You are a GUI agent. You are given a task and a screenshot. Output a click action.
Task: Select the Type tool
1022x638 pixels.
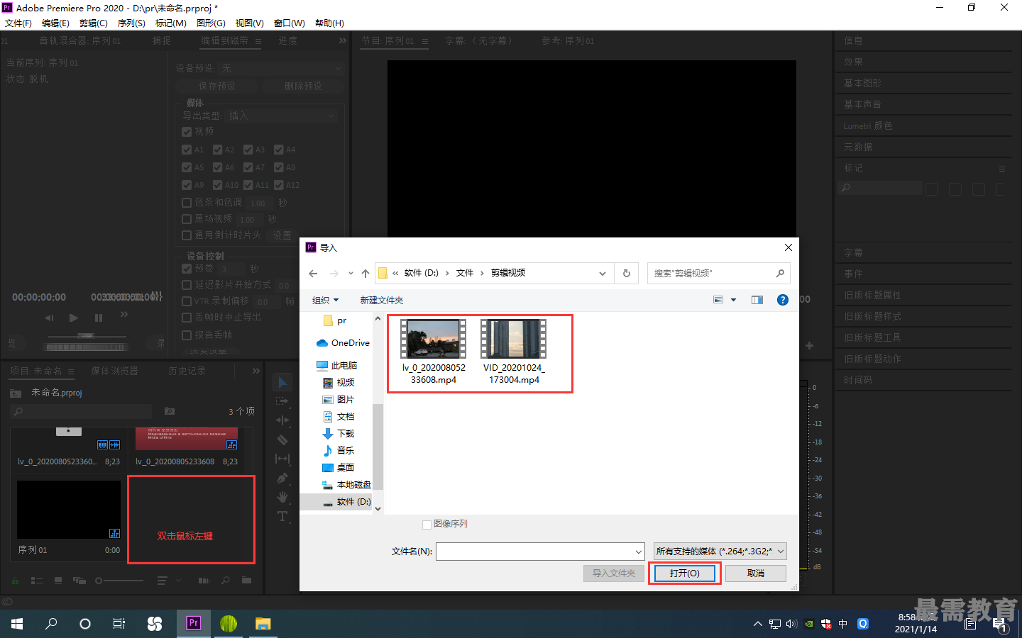coord(282,516)
